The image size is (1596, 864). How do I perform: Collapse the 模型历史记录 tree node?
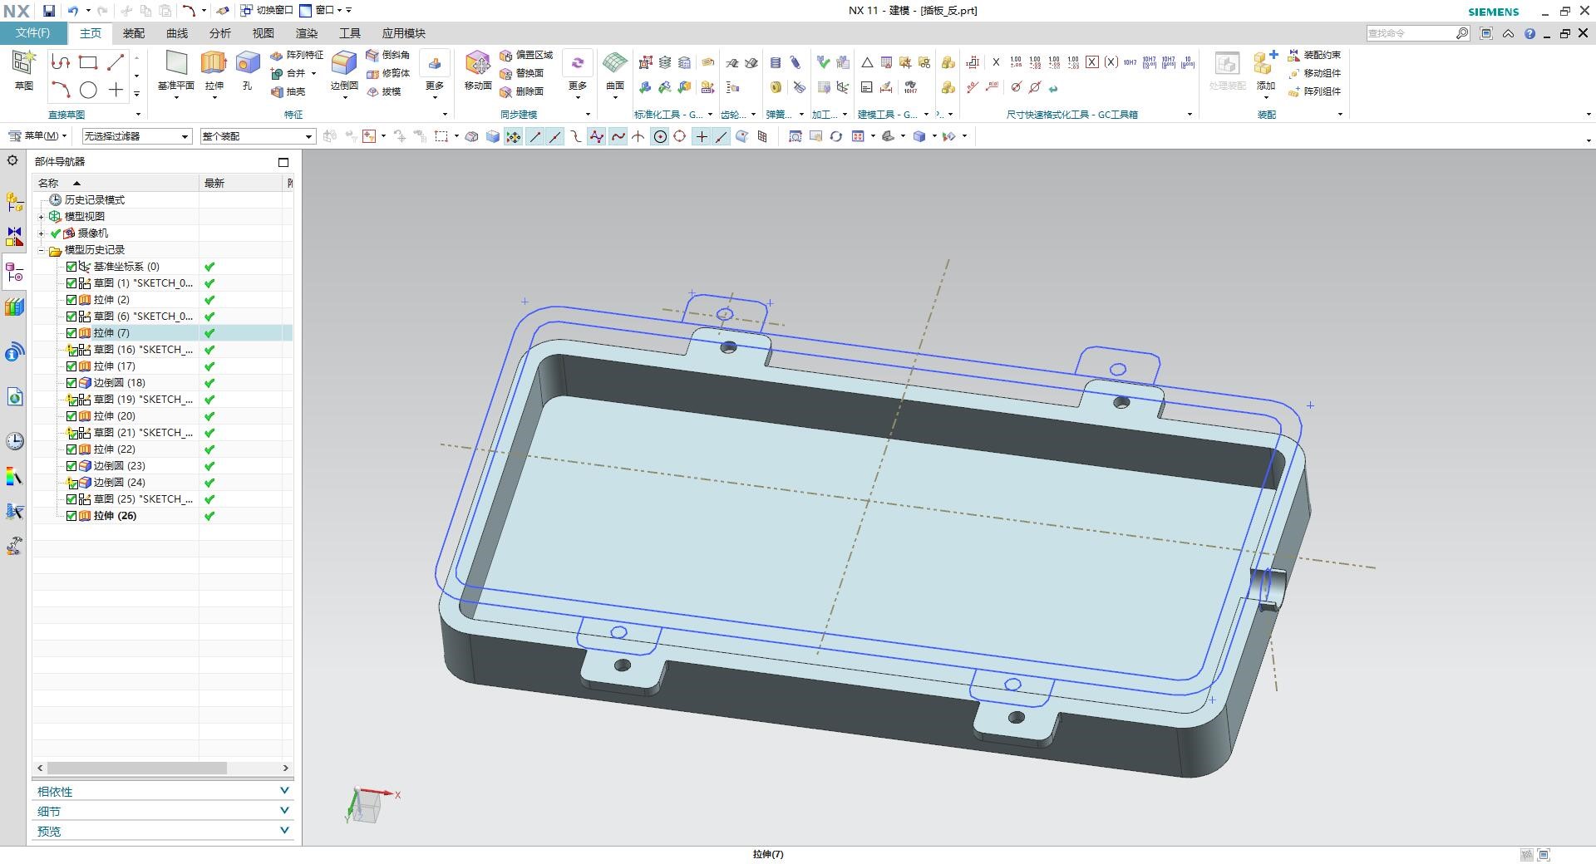pyautogui.click(x=41, y=250)
